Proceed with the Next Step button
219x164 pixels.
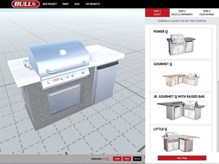point(182,158)
